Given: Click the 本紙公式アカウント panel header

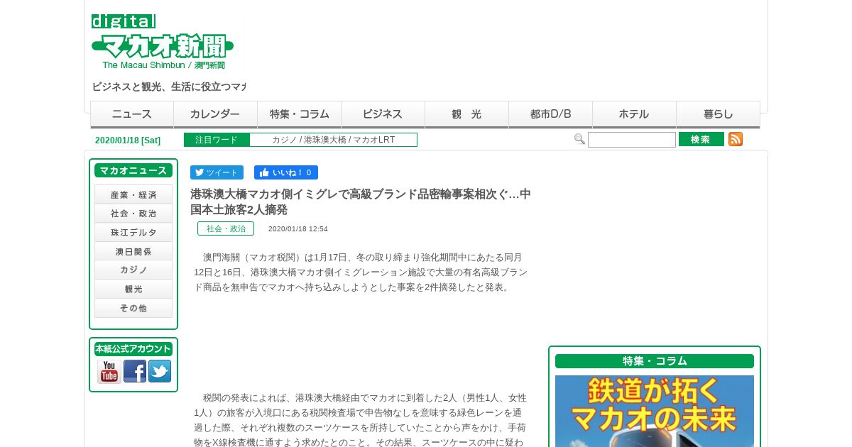Looking at the screenshot, I should (133, 349).
